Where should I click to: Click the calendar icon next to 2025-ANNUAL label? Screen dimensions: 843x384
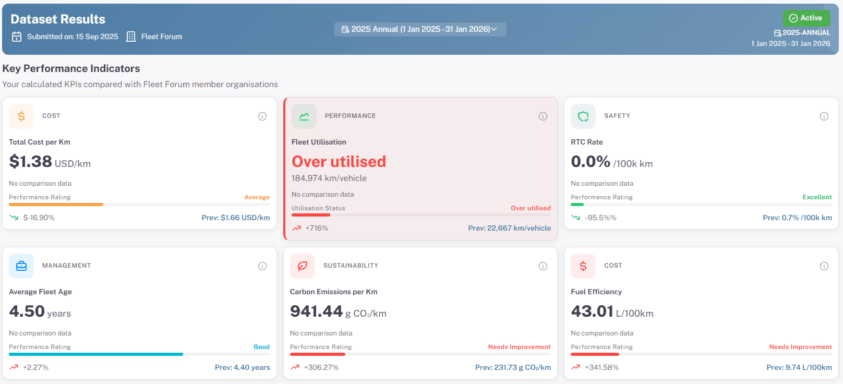[x=777, y=33]
